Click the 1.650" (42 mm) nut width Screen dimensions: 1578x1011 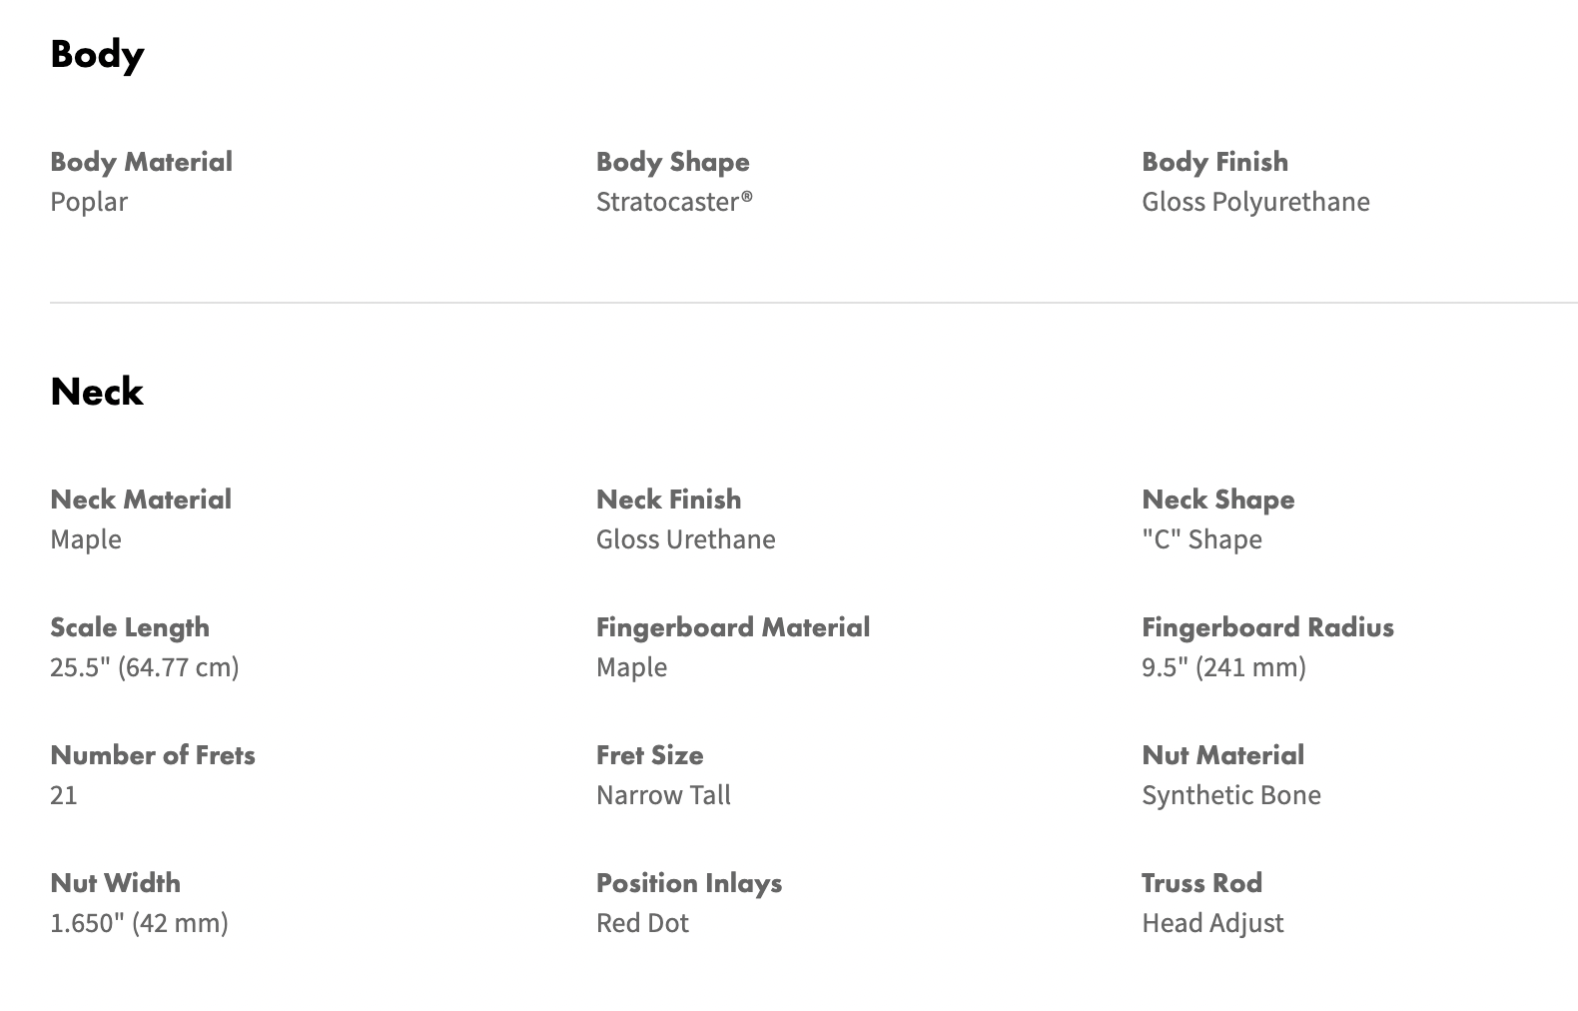coord(140,923)
